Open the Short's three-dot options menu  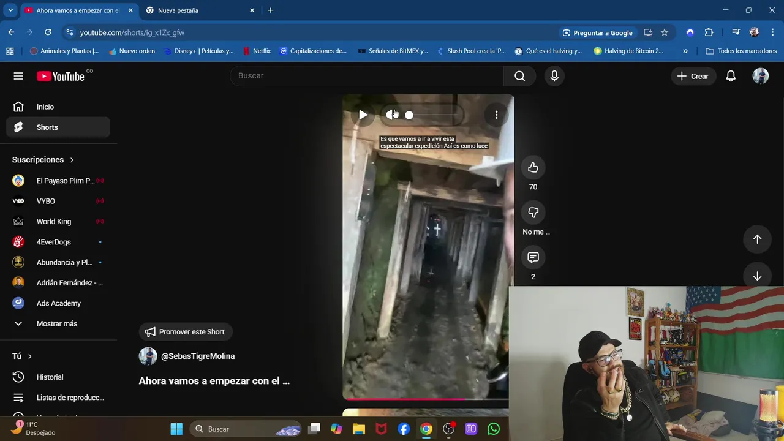(496, 115)
